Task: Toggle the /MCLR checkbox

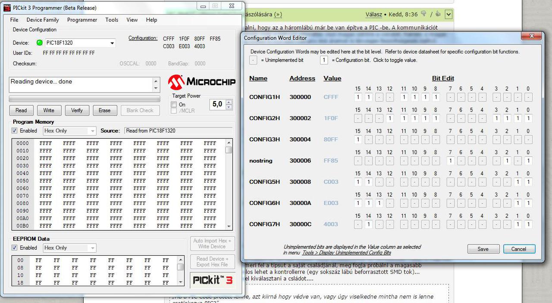Action: (174, 111)
